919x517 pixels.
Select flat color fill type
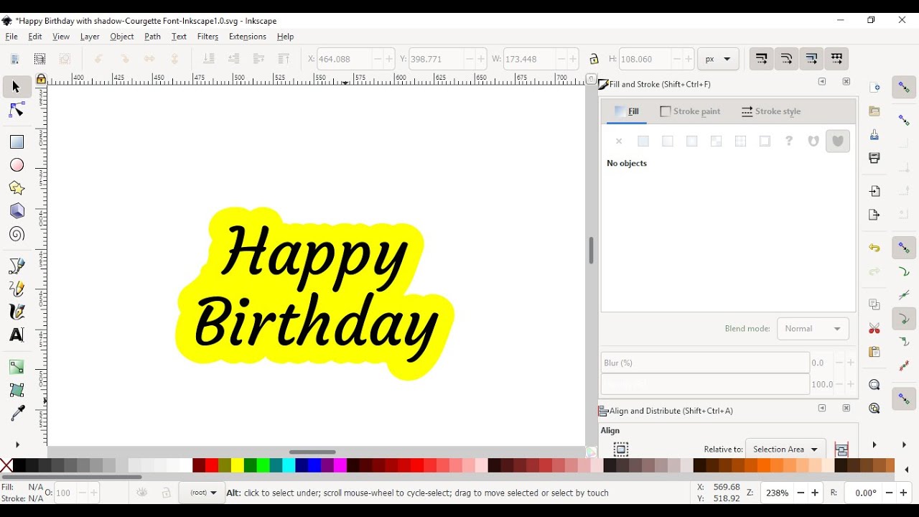tap(643, 141)
